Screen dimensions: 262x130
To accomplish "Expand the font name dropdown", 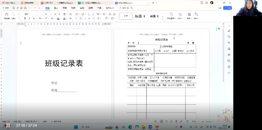I will [x=42, y=14].
